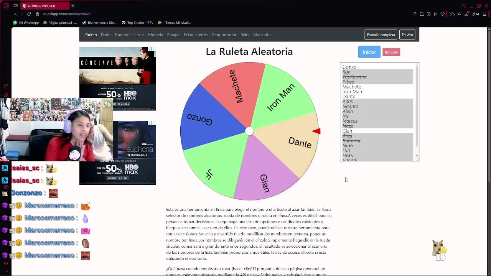Click the name Dante in the list
Viewport: 491px width, 276px height.
click(x=349, y=97)
